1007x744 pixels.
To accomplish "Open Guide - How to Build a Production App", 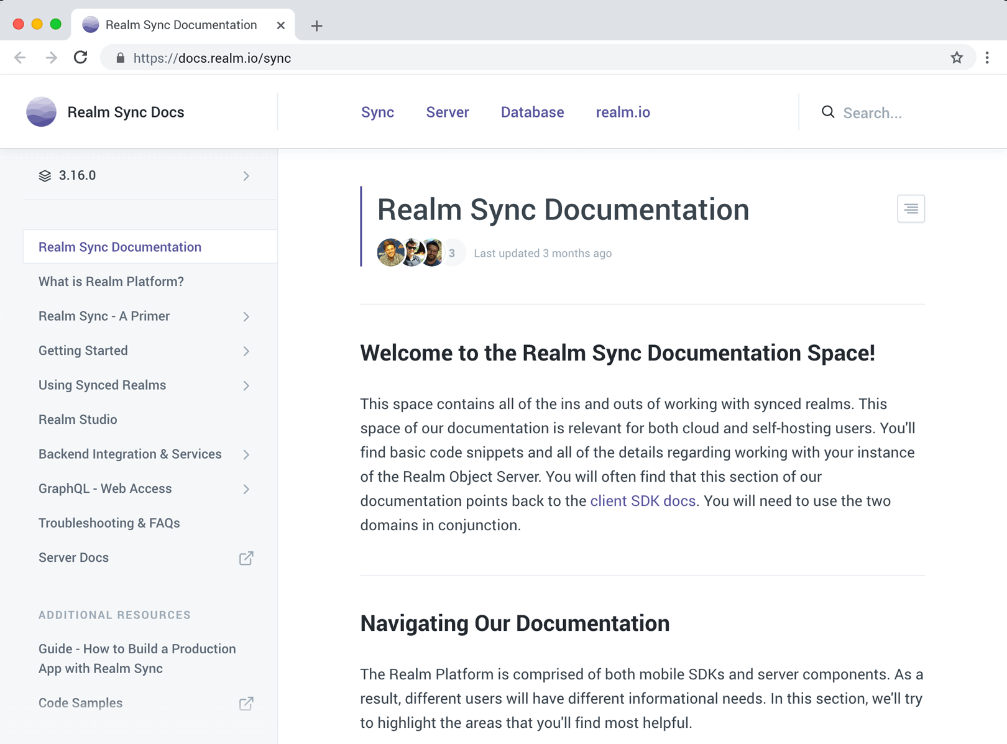I will [x=137, y=659].
